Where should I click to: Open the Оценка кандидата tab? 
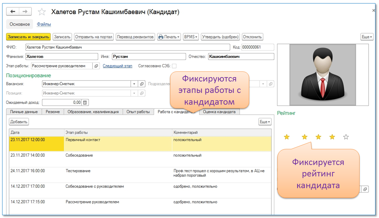(219, 112)
